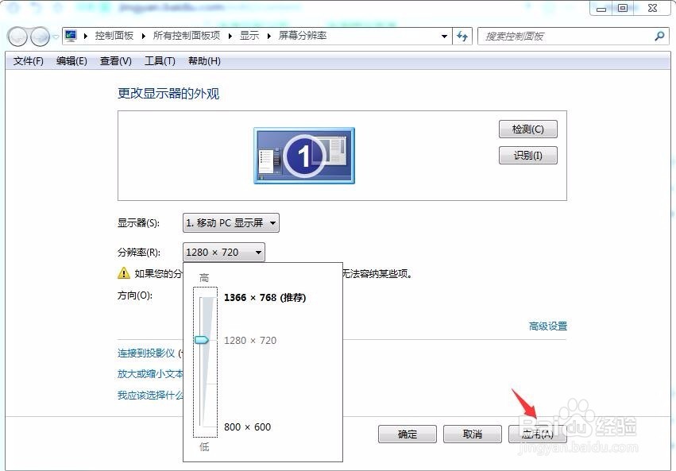Click the 检测(C) detect button
Viewport: 676px width, 471px height.
pos(527,129)
